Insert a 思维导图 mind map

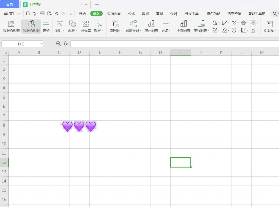point(133,27)
